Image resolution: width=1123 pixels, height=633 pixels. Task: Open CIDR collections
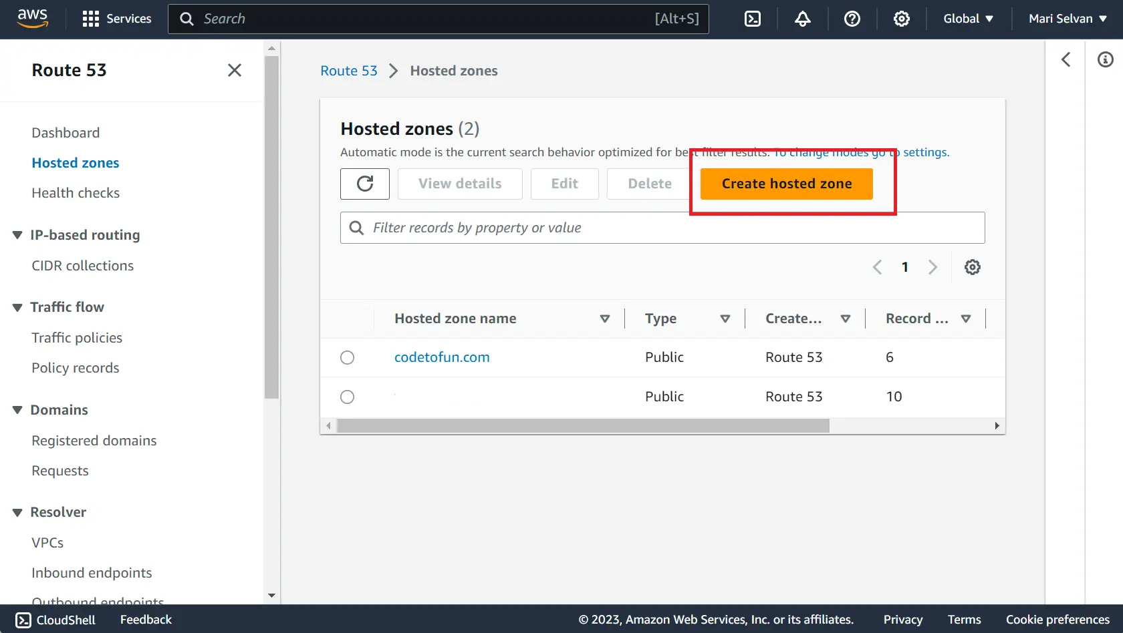(x=83, y=266)
